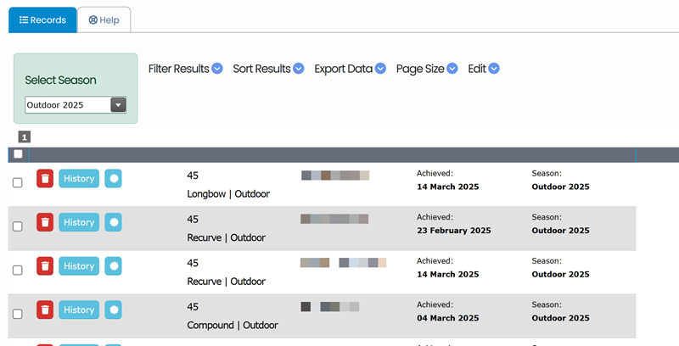This screenshot has height=346, width=679.
Task: Tick the select-all checkbox in table header
Action: 18,154
